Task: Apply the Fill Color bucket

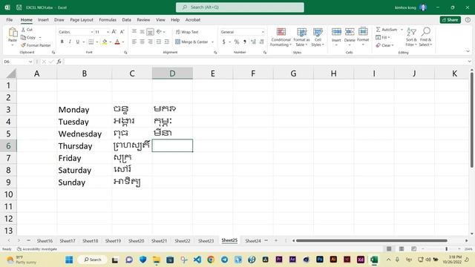Action: (105, 42)
